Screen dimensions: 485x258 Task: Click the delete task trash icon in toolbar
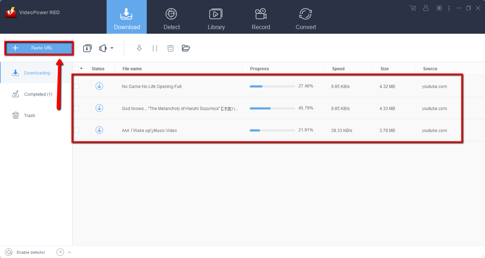tap(171, 48)
